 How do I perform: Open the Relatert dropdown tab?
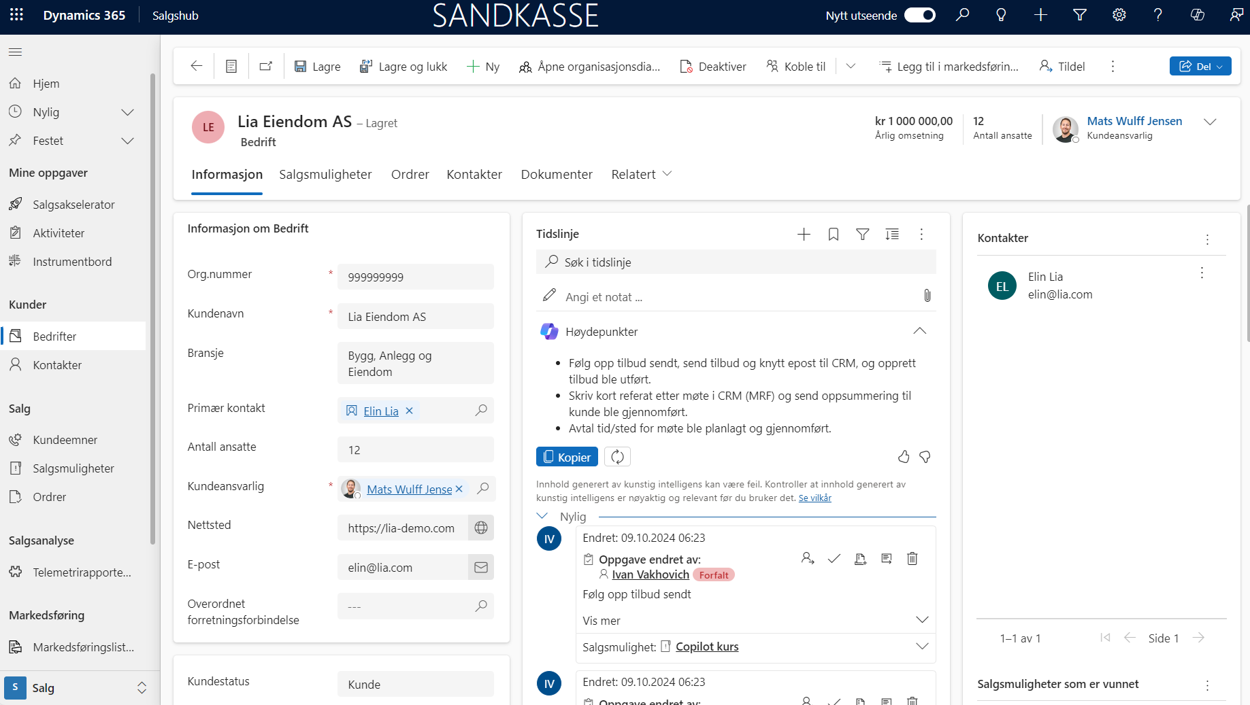point(642,175)
